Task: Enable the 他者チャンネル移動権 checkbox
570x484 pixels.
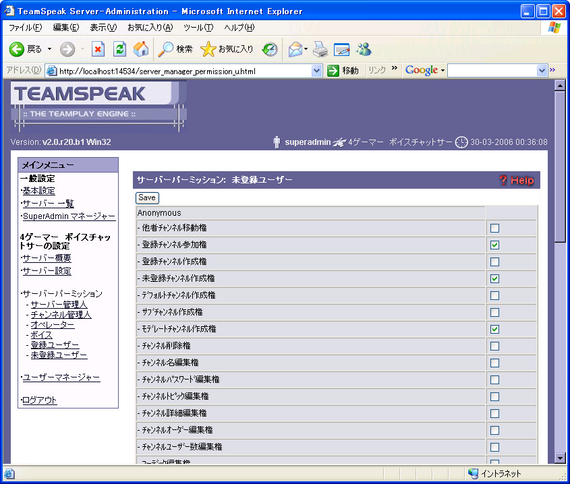Action: click(x=494, y=228)
